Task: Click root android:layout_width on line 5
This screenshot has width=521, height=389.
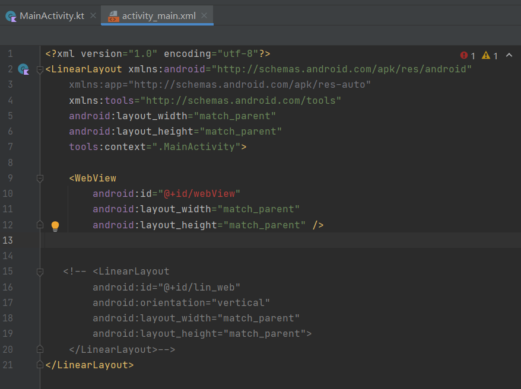Action: coord(172,116)
